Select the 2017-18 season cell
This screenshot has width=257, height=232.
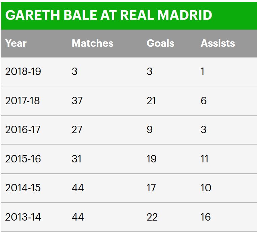23,101
